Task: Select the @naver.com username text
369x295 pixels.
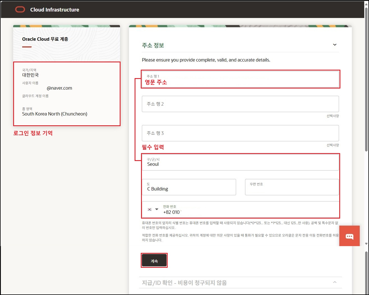Action: coord(59,88)
